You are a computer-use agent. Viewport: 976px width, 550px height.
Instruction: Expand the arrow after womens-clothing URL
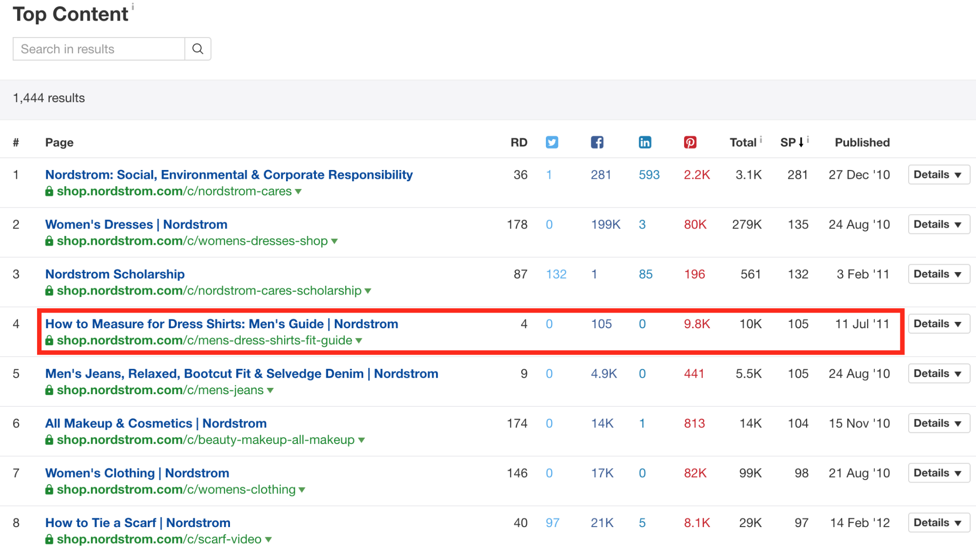[302, 490]
